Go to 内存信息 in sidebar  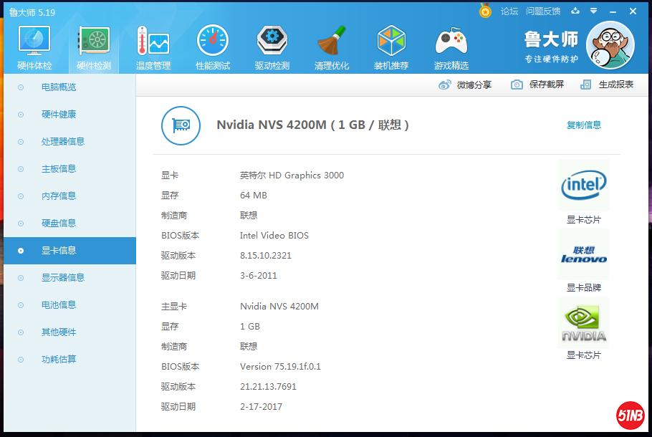point(59,196)
